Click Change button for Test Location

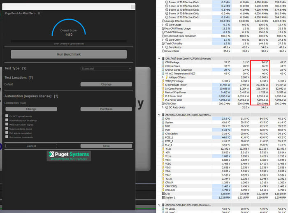pyautogui.click(x=106, y=84)
